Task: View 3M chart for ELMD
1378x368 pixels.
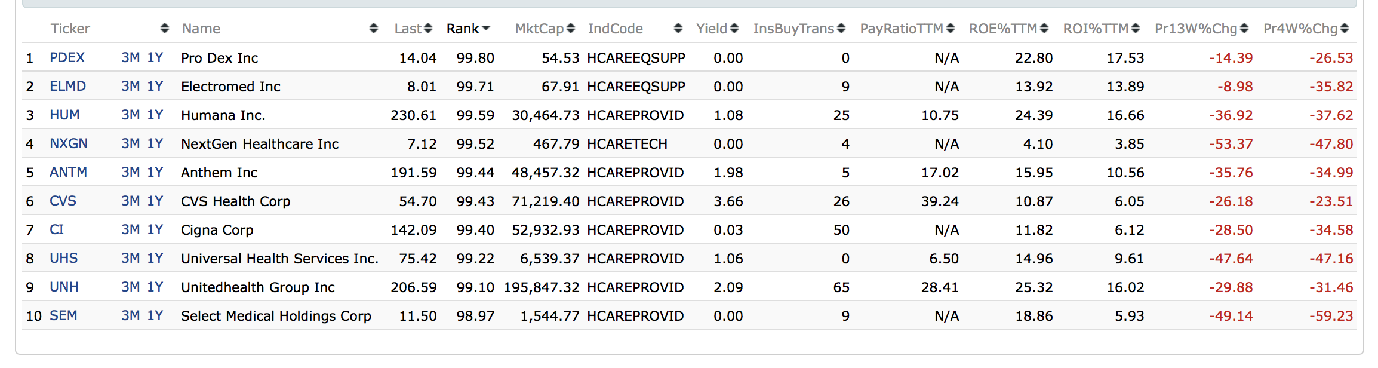Action: pos(131,87)
